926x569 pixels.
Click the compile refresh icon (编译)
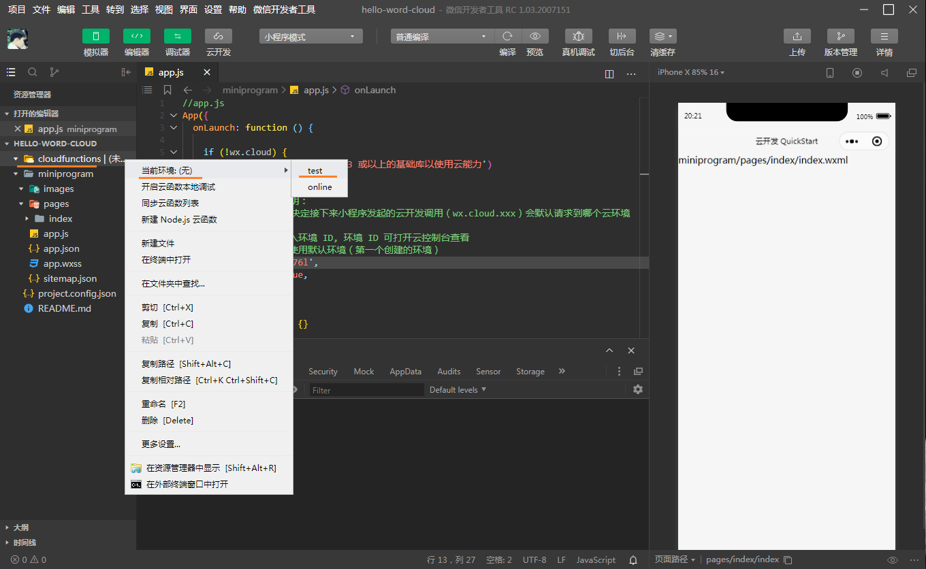507,36
